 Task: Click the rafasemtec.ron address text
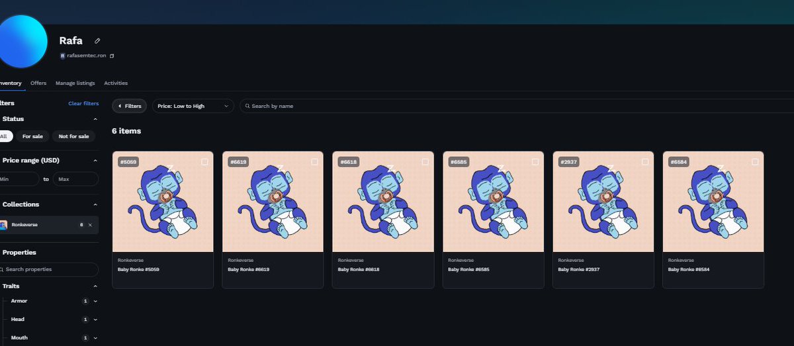(x=86, y=56)
